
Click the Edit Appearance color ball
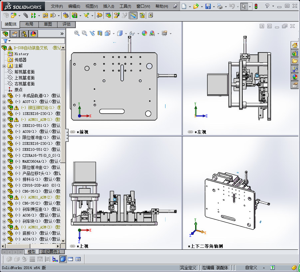click(145, 33)
